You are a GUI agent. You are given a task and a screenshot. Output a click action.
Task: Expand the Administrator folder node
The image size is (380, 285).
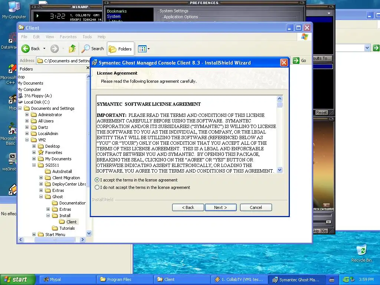(27, 115)
